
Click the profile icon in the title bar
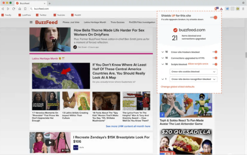click(x=243, y=3)
